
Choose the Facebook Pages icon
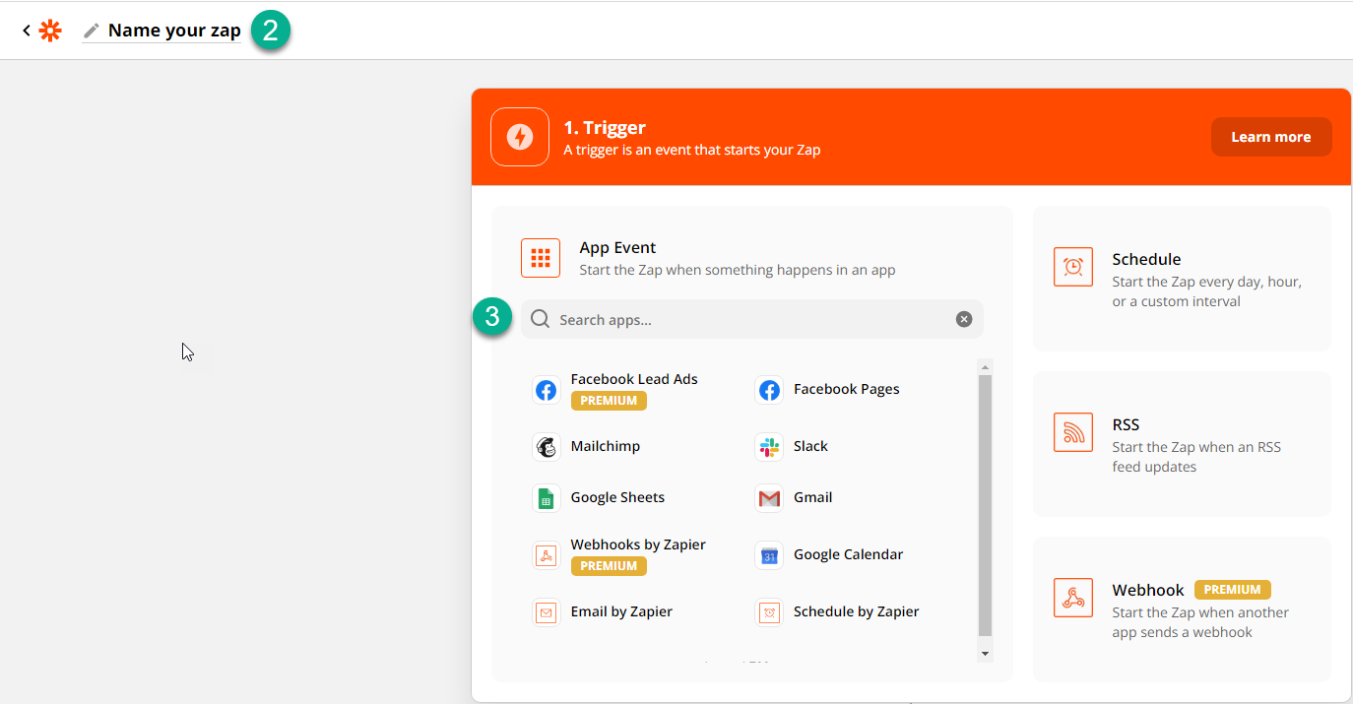click(x=769, y=390)
